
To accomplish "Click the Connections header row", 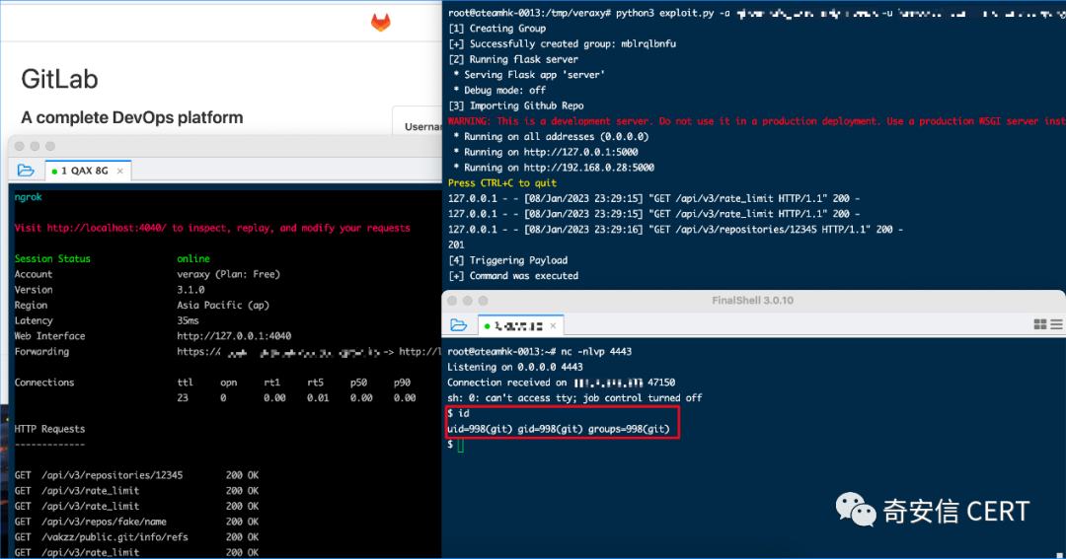I will coord(212,383).
